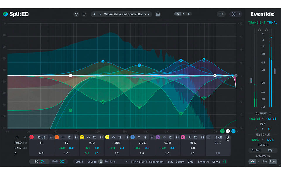
Task: Expand the dropdown arrow beside the link icon
Action: click(239, 14)
